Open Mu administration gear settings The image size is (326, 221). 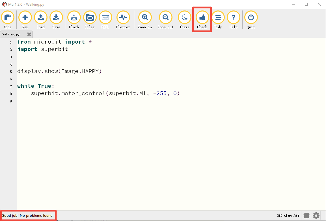tap(316, 216)
